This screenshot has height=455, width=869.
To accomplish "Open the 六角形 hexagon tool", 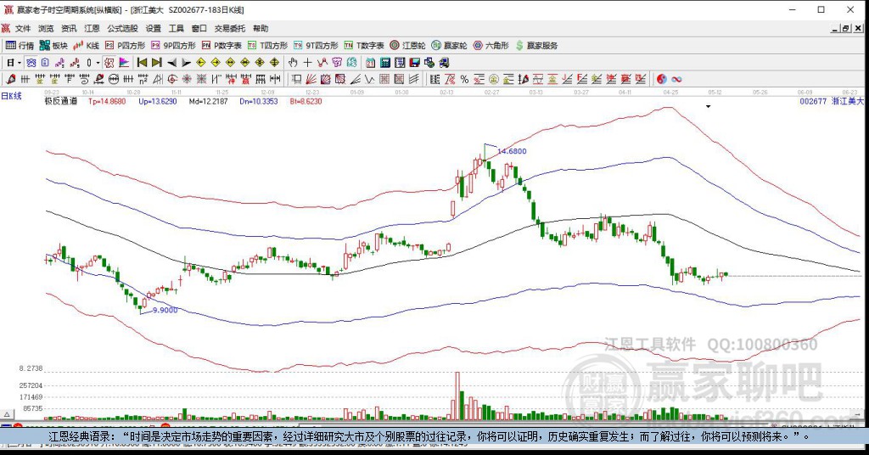I will 491,46.
